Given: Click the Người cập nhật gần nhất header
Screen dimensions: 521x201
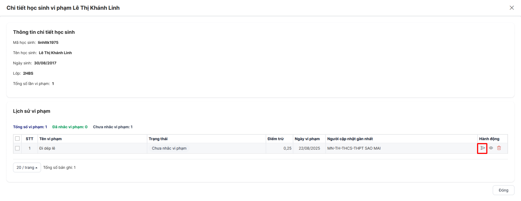Looking at the screenshot, I should [x=350, y=139].
